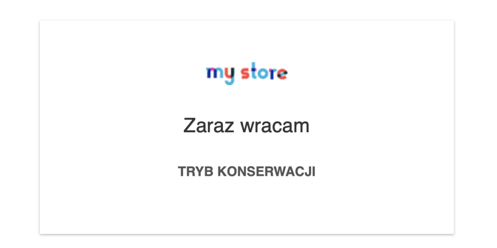This screenshot has height=248, width=497.
Task: Select the word "Zaraz" in the heading
Action: point(208,125)
